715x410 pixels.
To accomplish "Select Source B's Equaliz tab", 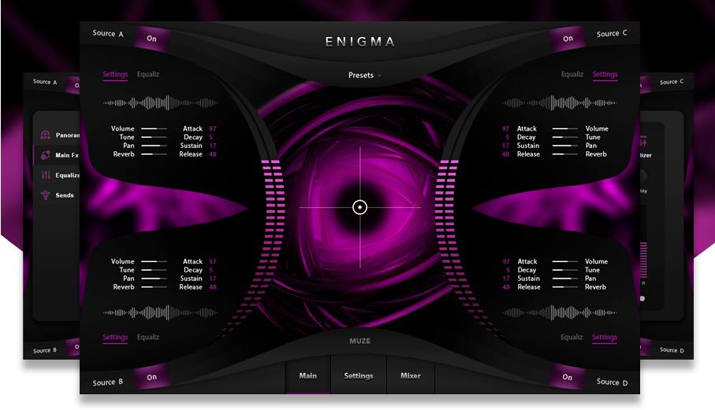I will pyautogui.click(x=147, y=337).
